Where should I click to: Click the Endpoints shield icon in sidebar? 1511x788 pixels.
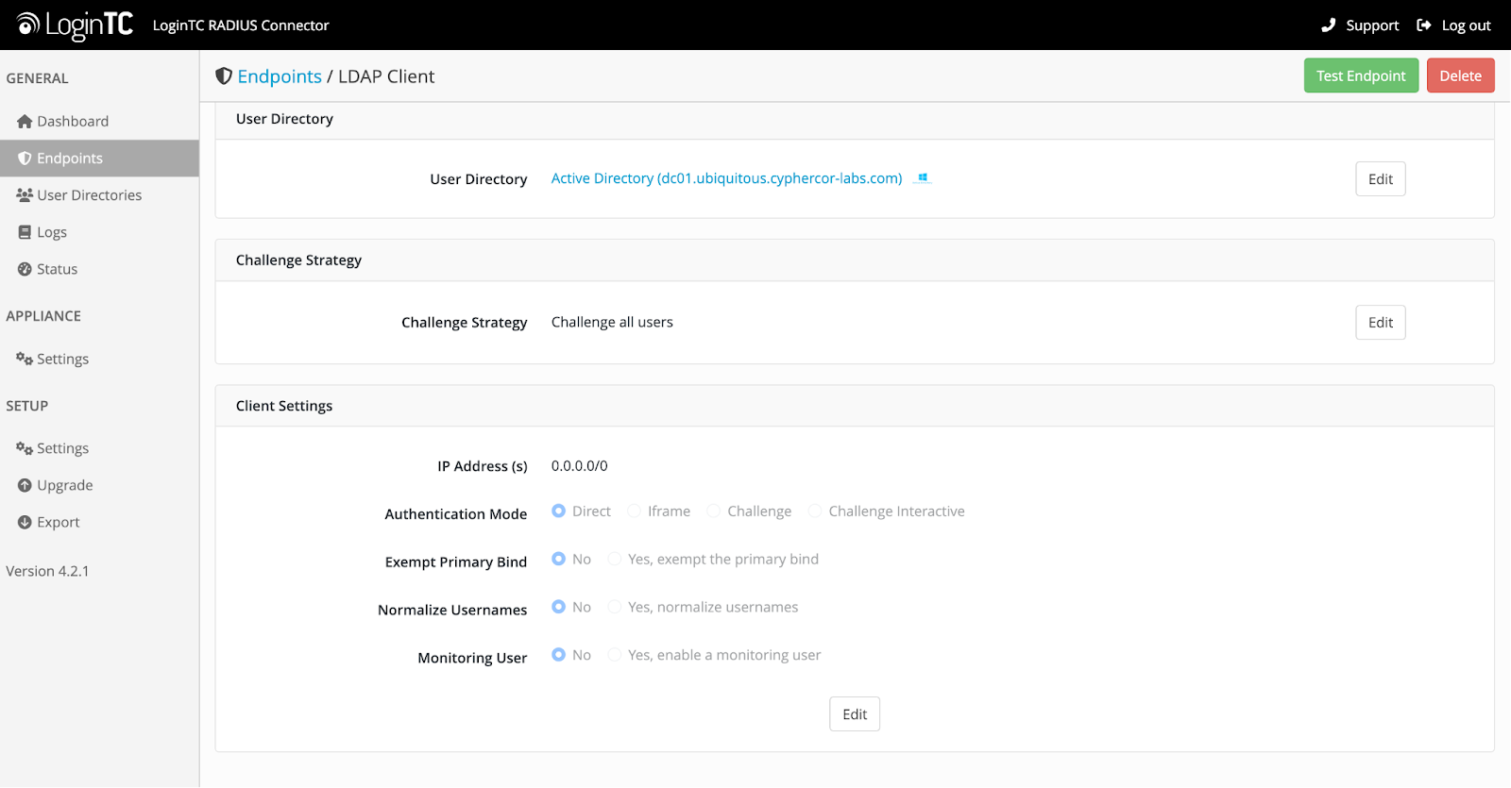pyautogui.click(x=25, y=158)
